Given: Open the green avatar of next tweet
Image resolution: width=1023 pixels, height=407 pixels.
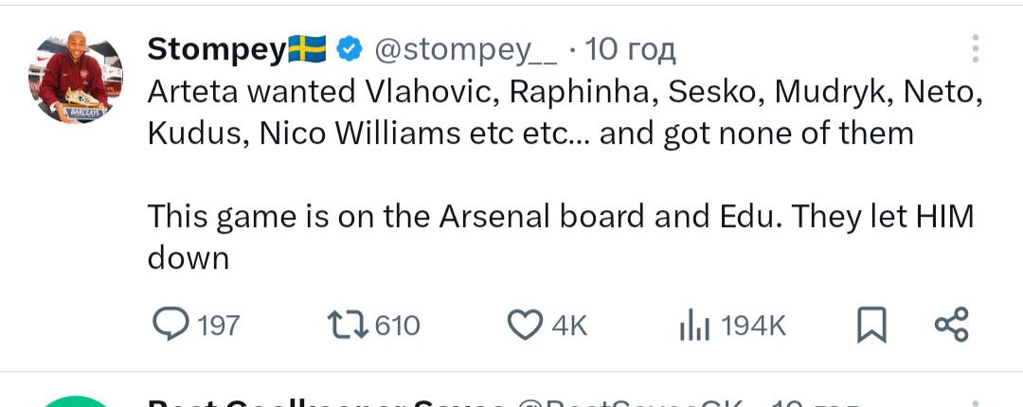Looking at the screenshot, I should tap(80, 401).
